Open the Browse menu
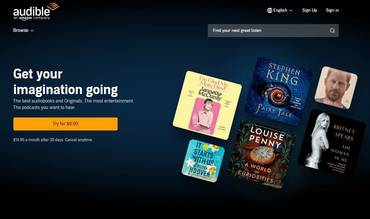 click(x=23, y=30)
